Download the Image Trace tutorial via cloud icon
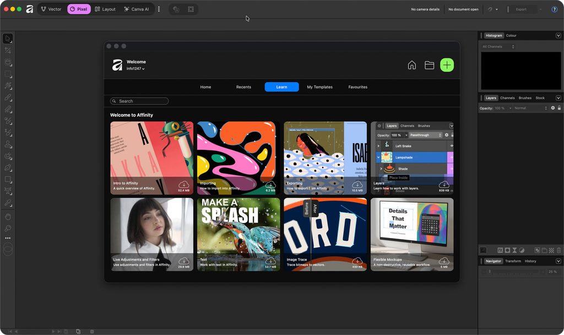This screenshot has height=335, width=564. click(x=357, y=261)
